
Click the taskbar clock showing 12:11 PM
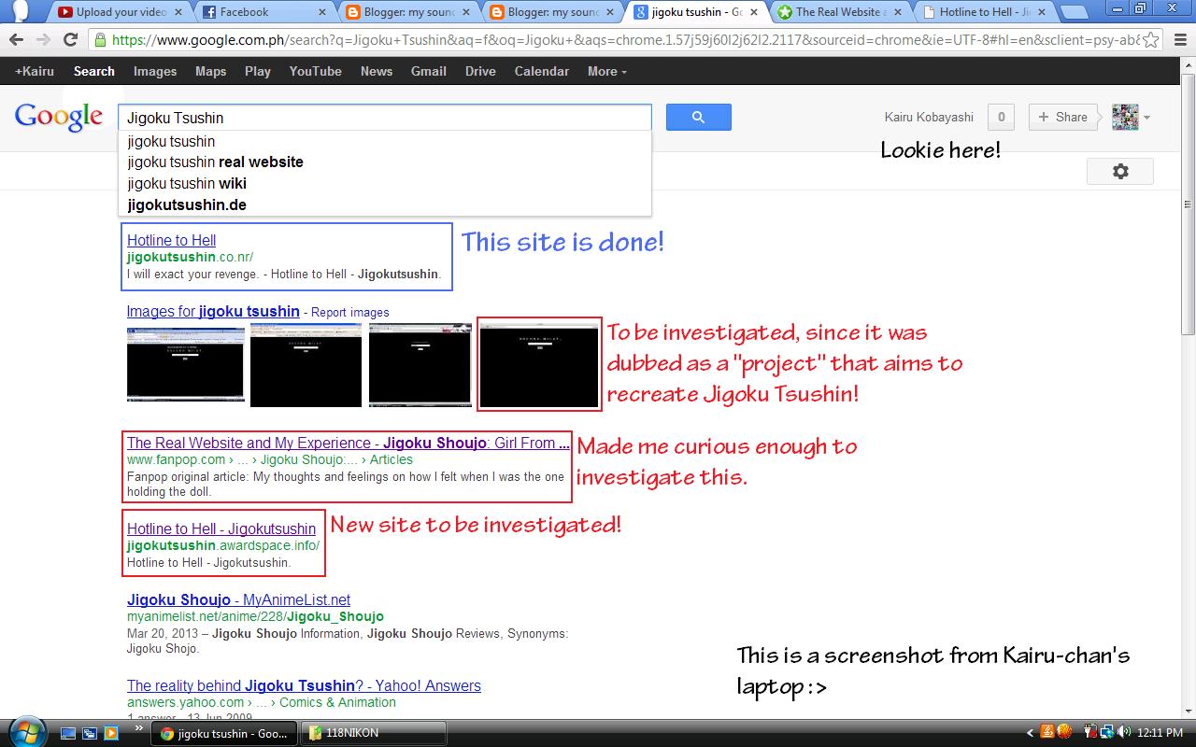[1160, 733]
